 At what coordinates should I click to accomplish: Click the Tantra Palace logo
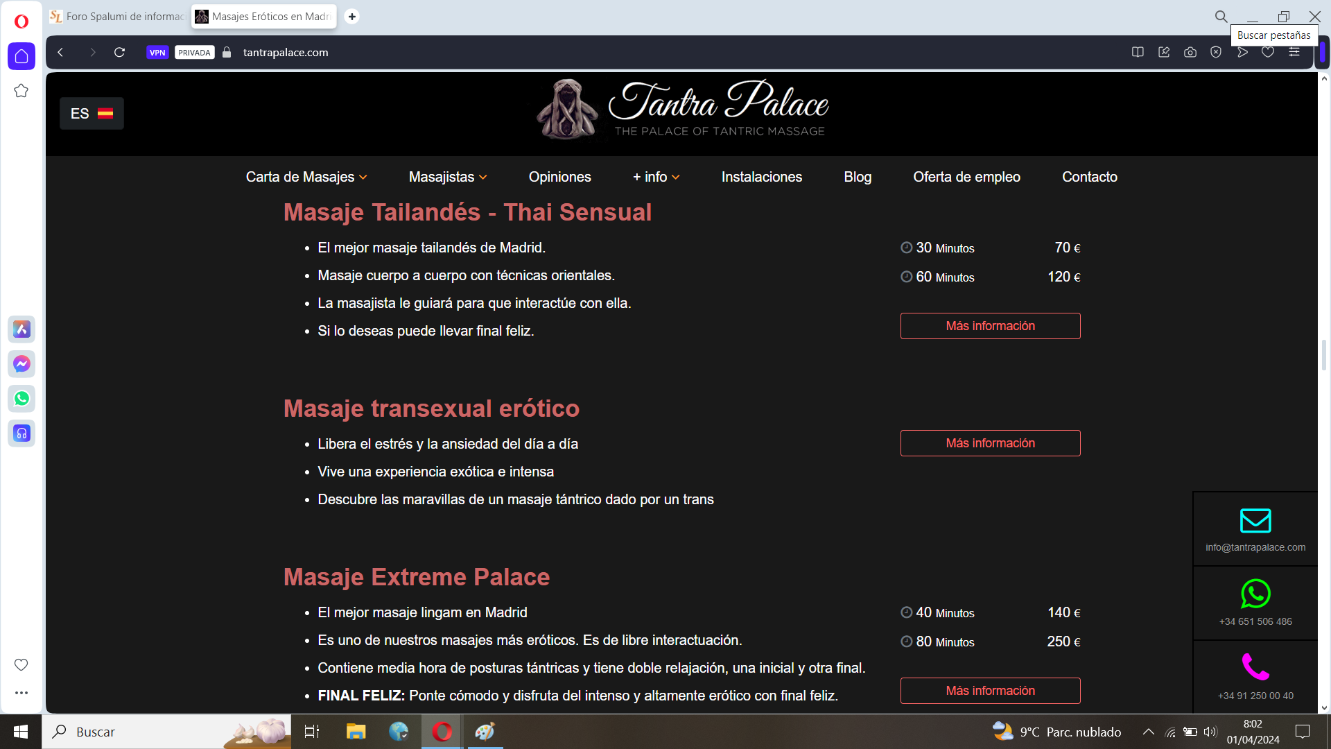(x=682, y=109)
